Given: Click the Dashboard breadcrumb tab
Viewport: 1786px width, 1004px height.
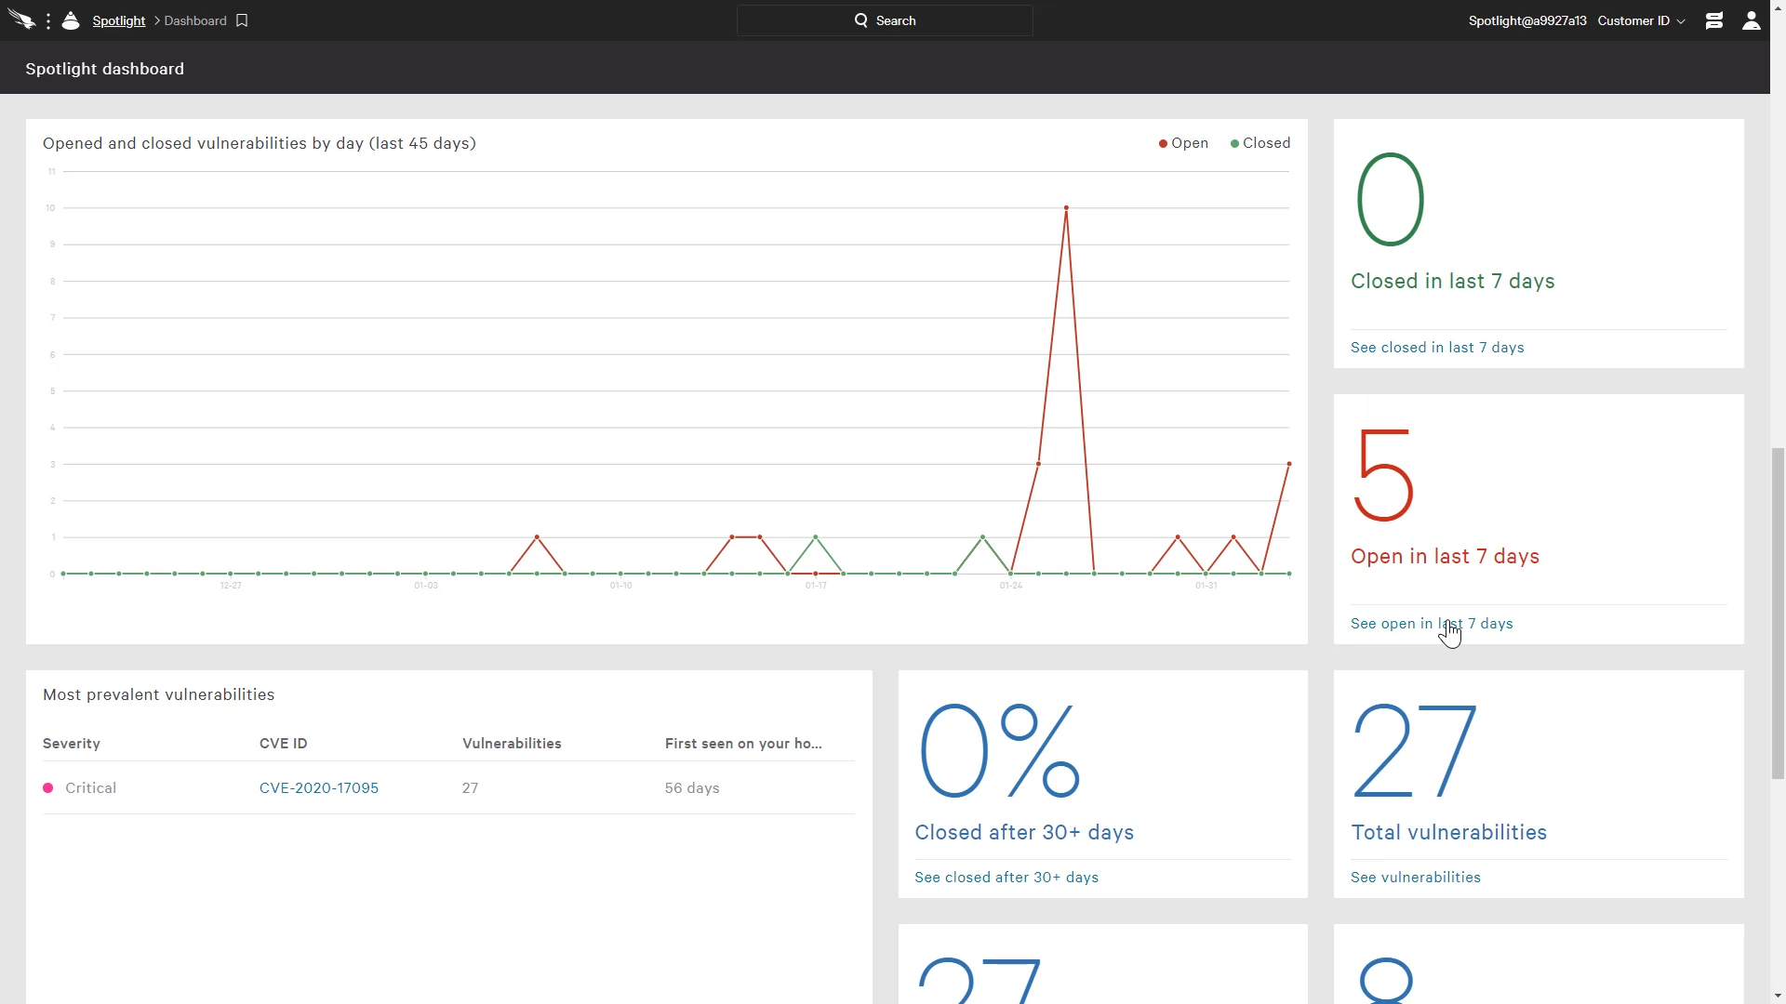Looking at the screenshot, I should point(196,20).
